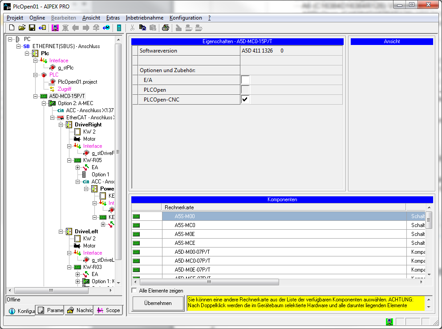Collapse the Option 2: A-MEC node
442x329 pixels.
(x=44, y=103)
